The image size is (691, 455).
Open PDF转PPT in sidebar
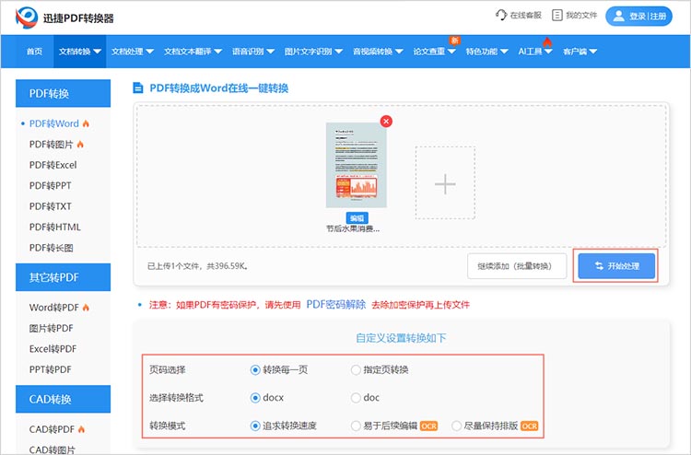click(51, 185)
